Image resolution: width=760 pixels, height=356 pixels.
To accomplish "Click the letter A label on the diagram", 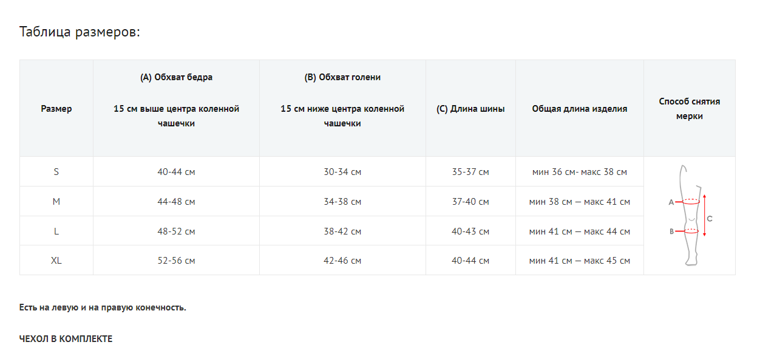I will [671, 202].
